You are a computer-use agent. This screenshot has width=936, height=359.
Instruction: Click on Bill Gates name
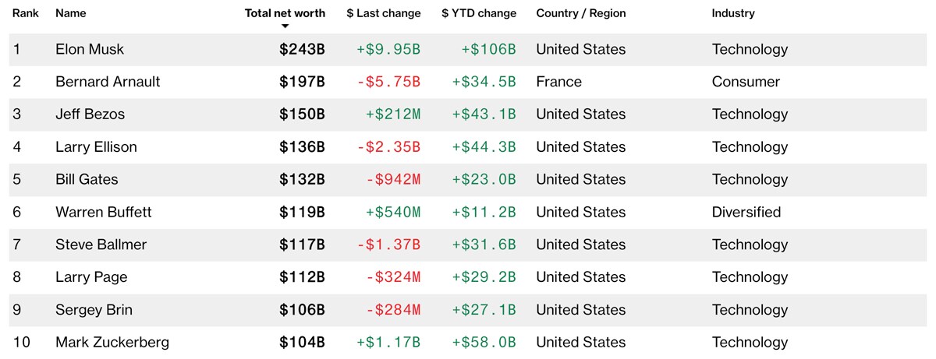[x=87, y=179]
